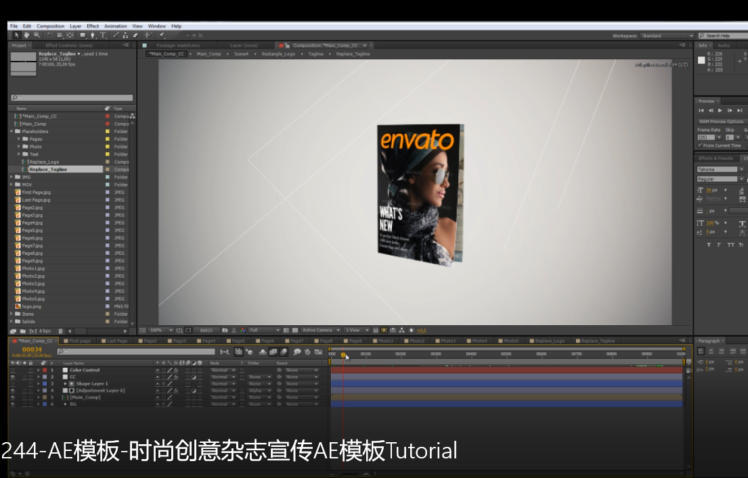Play the preview

click(720, 111)
